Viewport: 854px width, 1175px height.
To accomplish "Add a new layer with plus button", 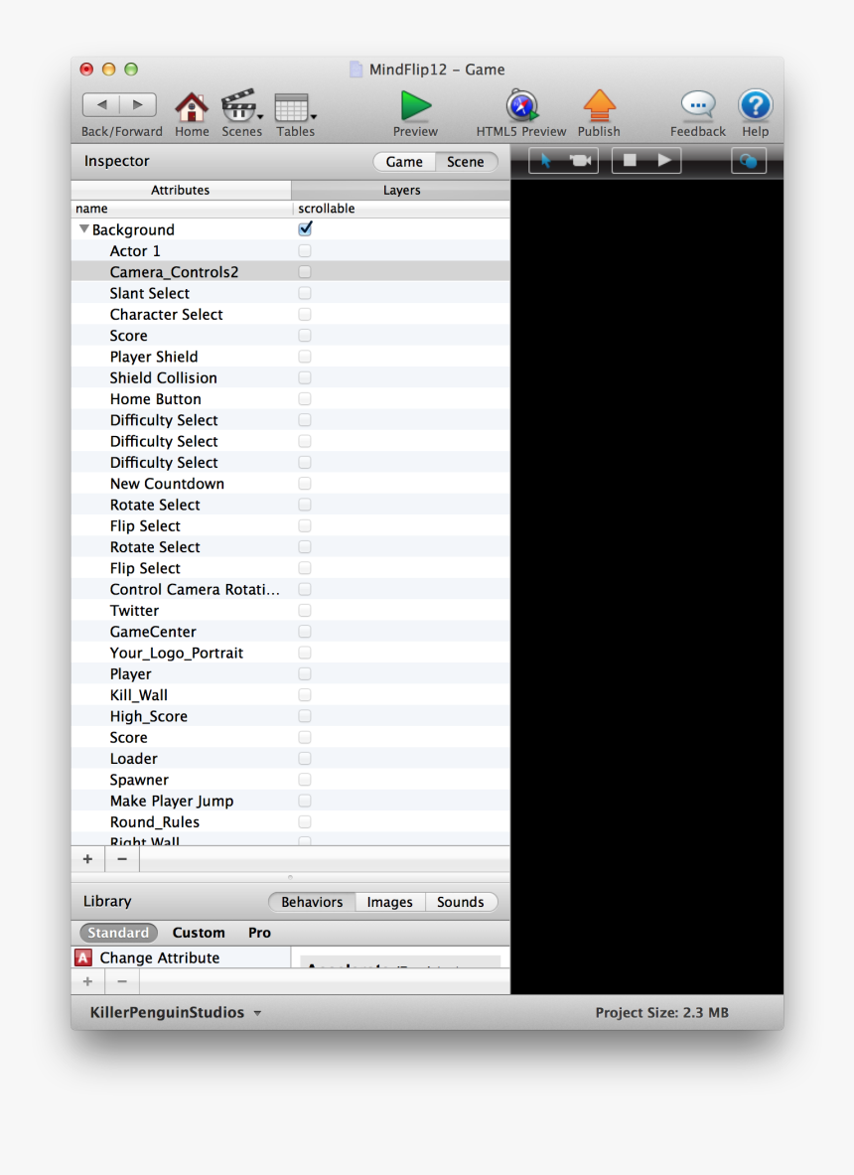I will point(86,858).
